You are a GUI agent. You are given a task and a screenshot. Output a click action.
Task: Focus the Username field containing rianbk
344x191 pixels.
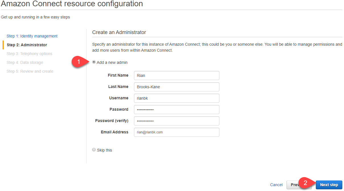tap(176, 98)
